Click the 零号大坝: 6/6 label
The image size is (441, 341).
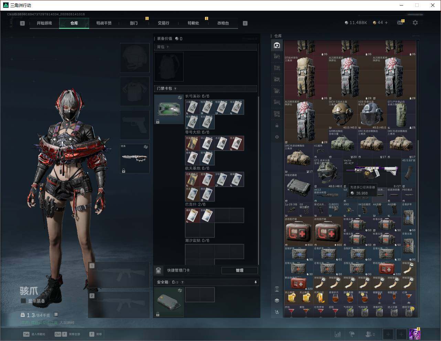[197, 132]
